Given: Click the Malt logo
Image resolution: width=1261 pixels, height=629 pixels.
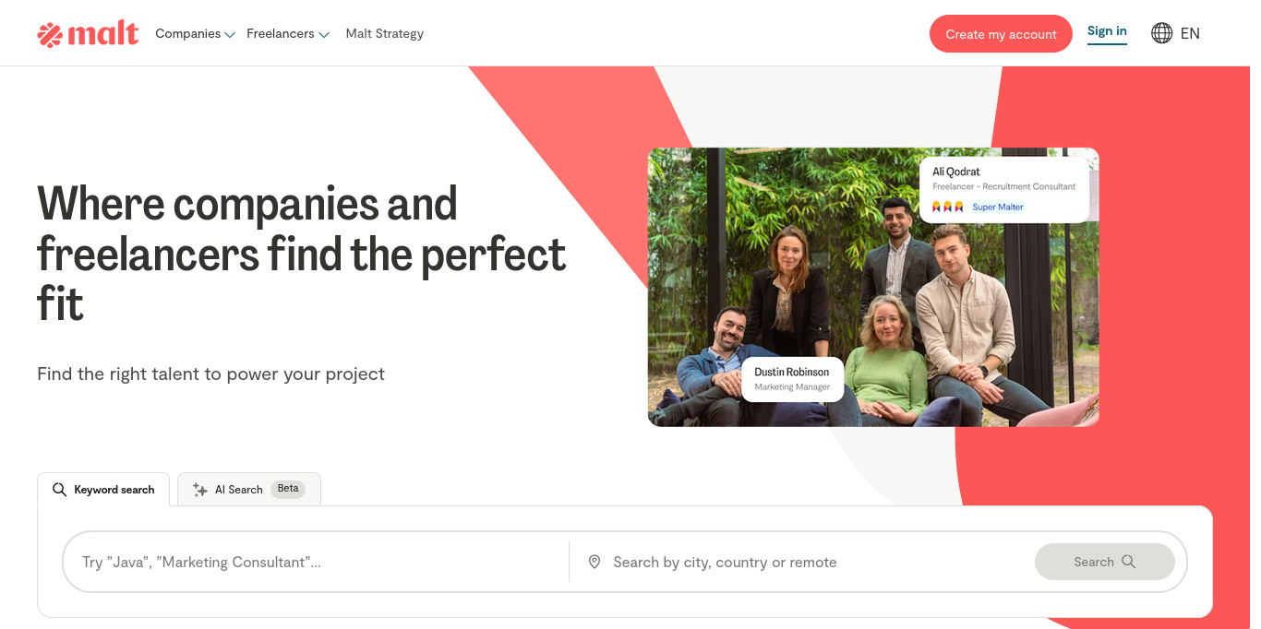Looking at the screenshot, I should click(x=88, y=34).
